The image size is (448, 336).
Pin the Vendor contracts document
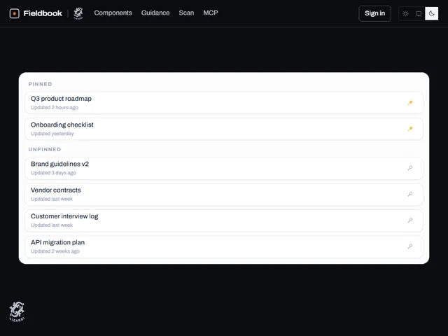pyautogui.click(x=410, y=195)
